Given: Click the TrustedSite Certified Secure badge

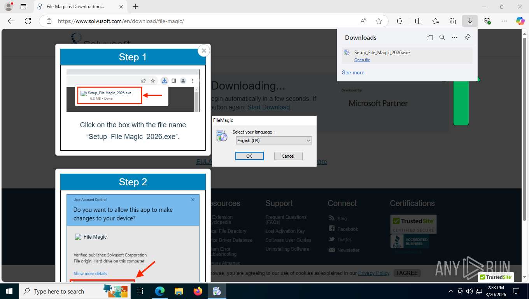Looking at the screenshot, I should pyautogui.click(x=413, y=224).
